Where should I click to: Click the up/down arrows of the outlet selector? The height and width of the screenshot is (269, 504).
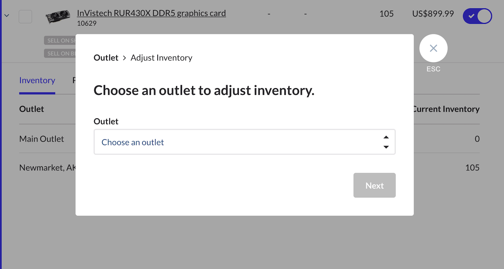[x=386, y=142]
